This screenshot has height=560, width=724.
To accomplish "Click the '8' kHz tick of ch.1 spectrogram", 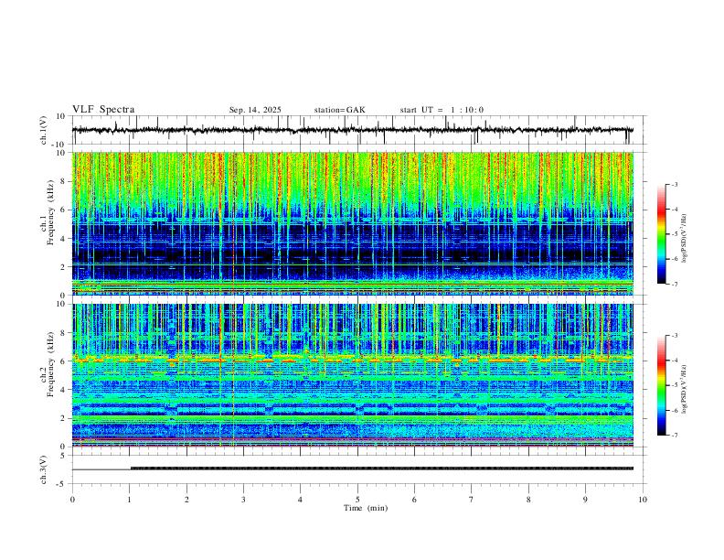I will 64,181.
